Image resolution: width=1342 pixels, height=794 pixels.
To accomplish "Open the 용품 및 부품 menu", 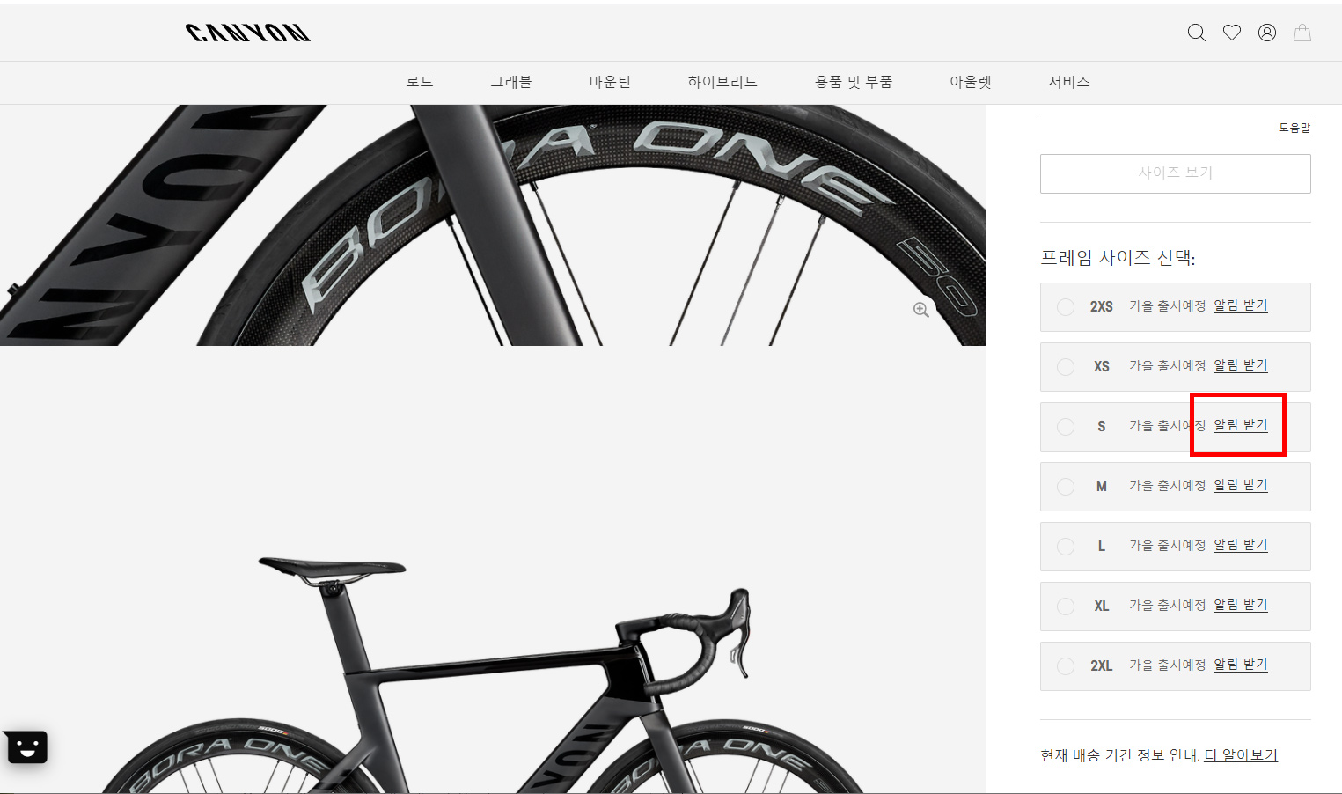I will click(x=854, y=82).
